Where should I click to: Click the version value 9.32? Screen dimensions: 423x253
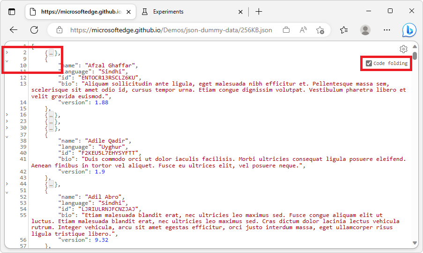pos(102,240)
